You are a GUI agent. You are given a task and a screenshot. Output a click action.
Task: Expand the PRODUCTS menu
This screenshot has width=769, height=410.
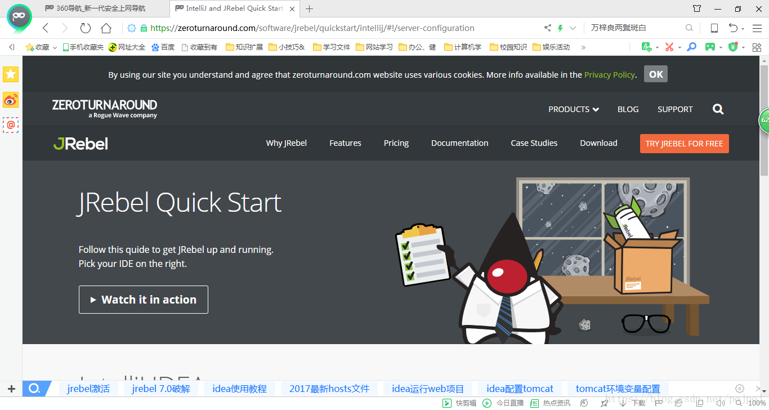pos(574,109)
